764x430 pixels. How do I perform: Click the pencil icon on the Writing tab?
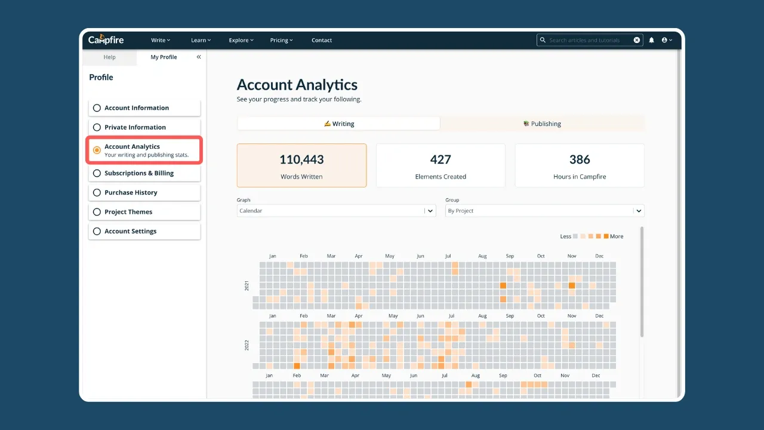pos(327,124)
